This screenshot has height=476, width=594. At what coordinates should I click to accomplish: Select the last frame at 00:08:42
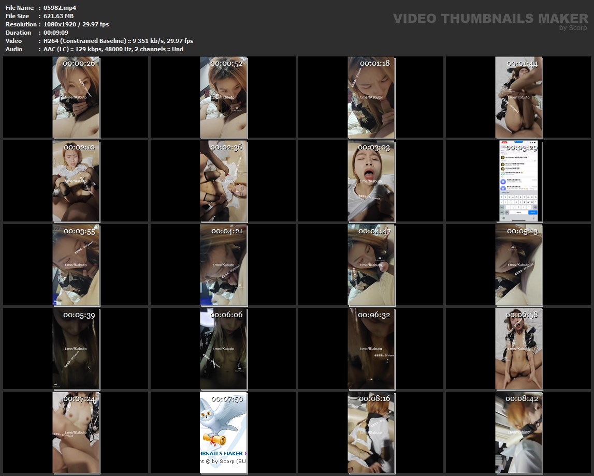(518, 433)
